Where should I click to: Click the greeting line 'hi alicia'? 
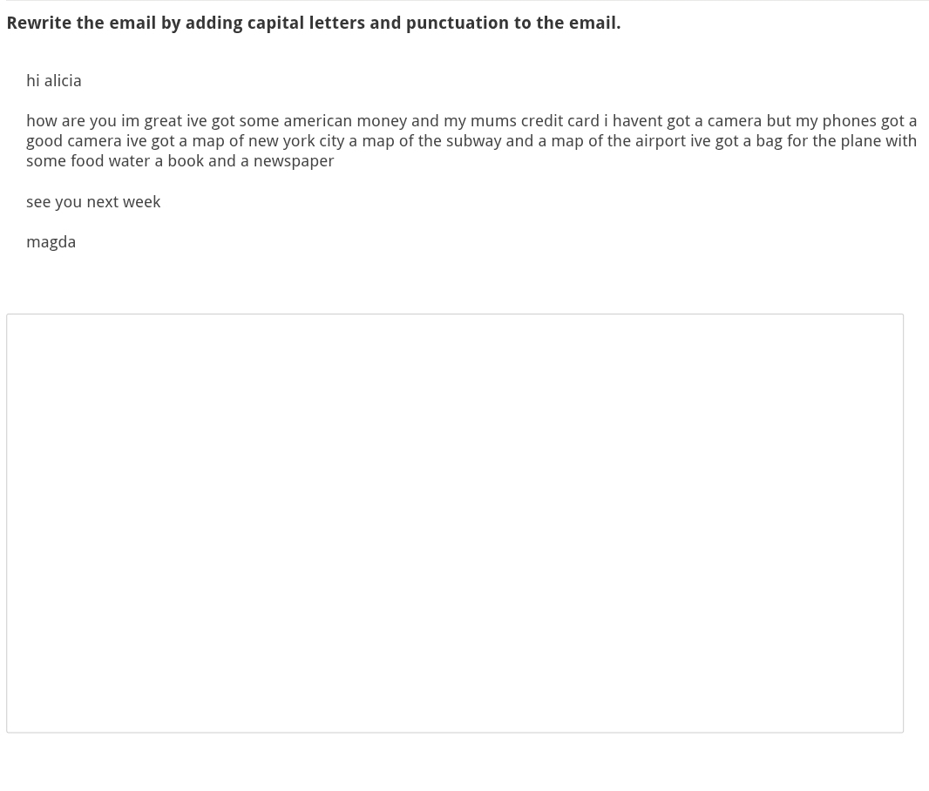tap(54, 80)
